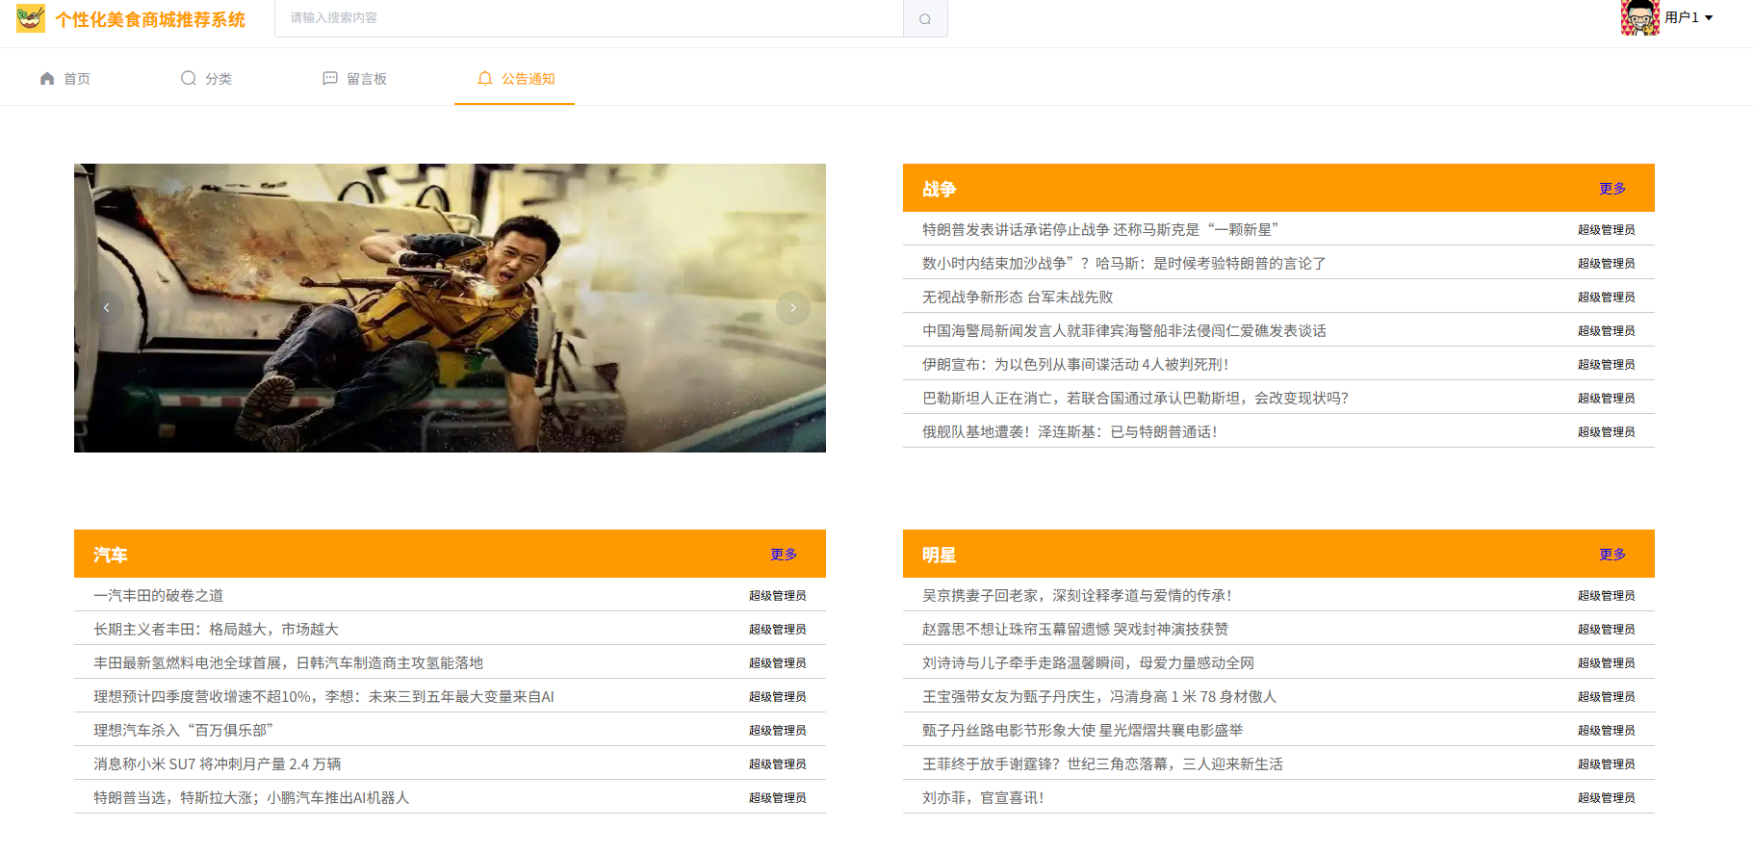This screenshot has height=854, width=1754.
Task: Open 消息称小米 SU7 article
Action: coord(217,763)
